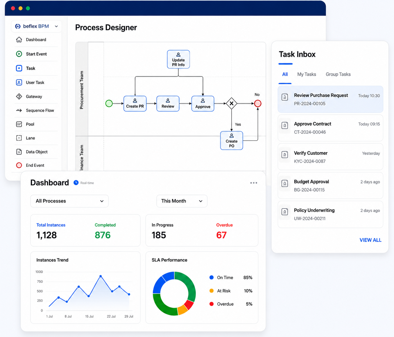Pick the Data Object document icon
This screenshot has height=337, width=394.
pos(19,152)
